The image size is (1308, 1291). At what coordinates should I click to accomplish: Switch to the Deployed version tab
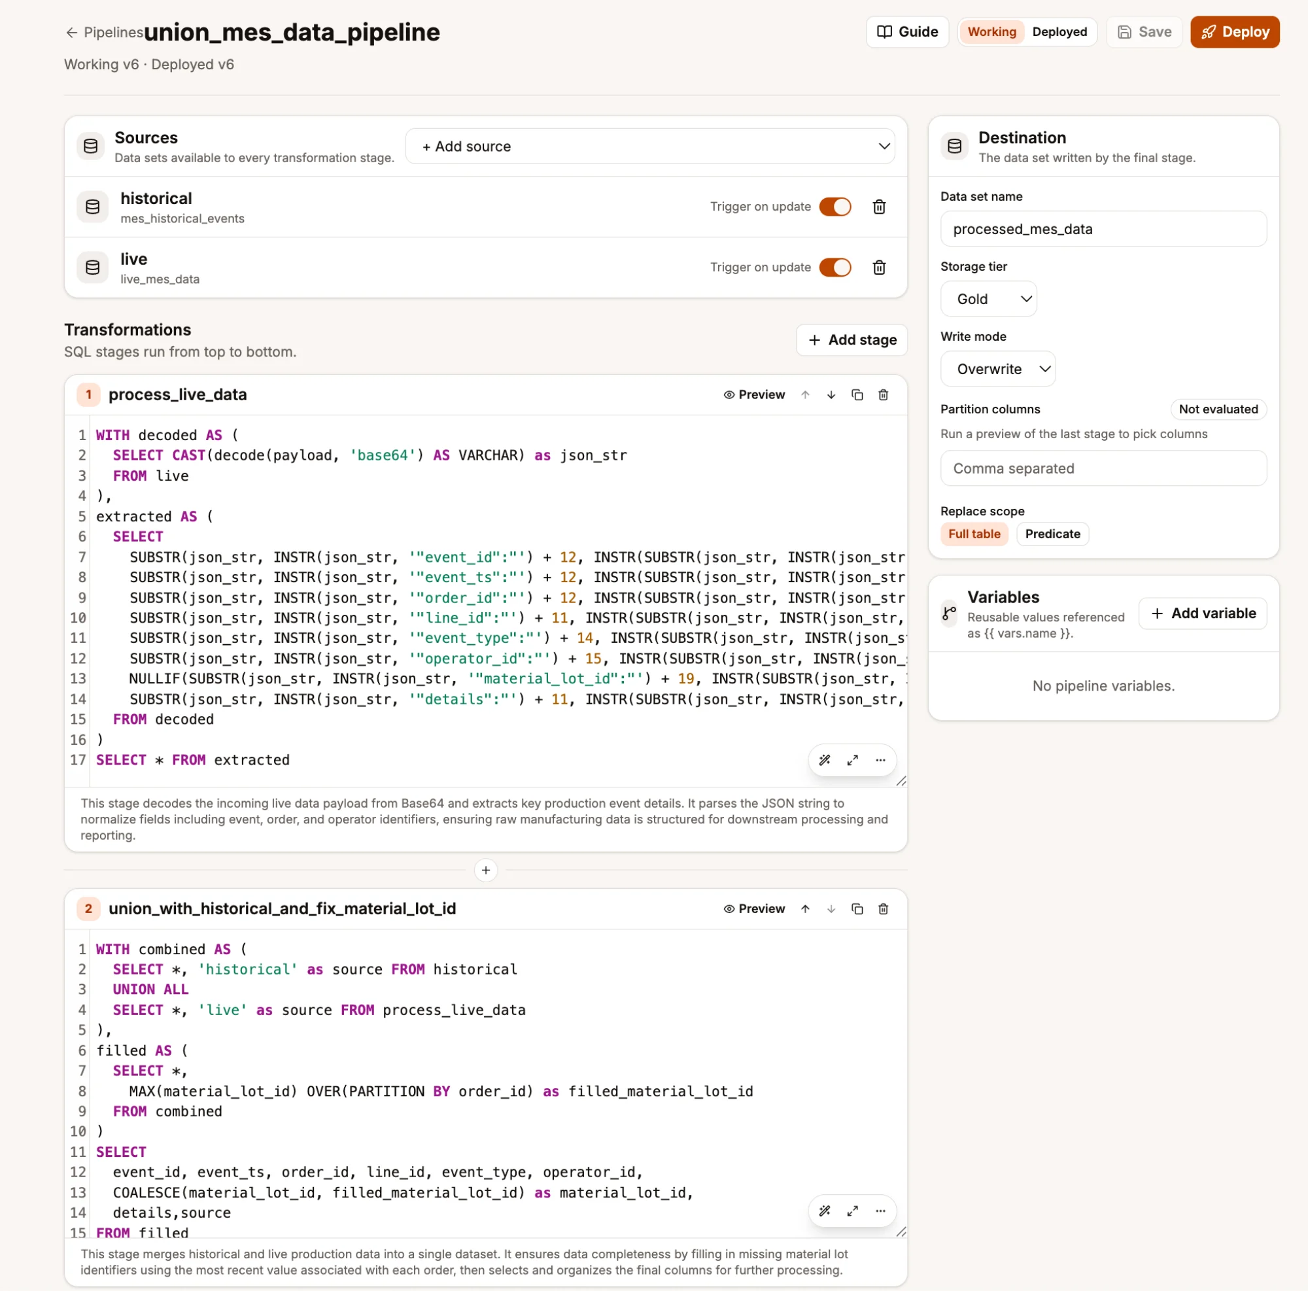click(x=1059, y=32)
